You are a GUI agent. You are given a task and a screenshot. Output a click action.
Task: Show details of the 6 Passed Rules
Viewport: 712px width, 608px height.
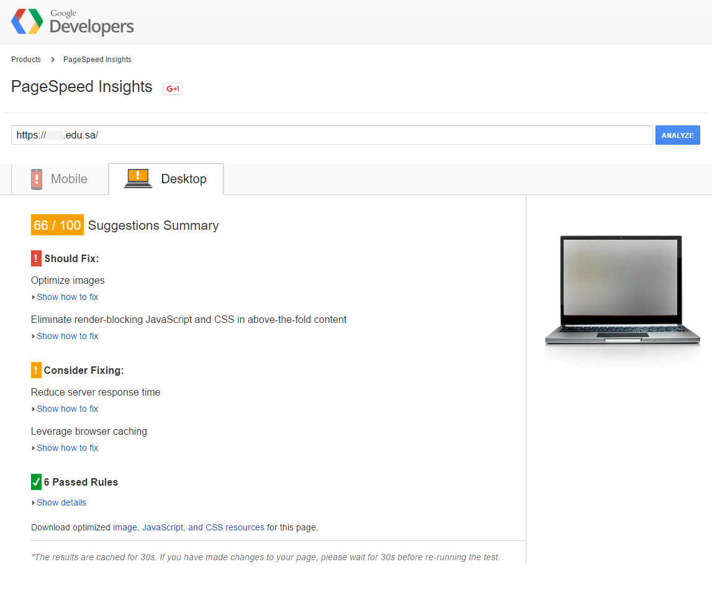pyautogui.click(x=61, y=502)
